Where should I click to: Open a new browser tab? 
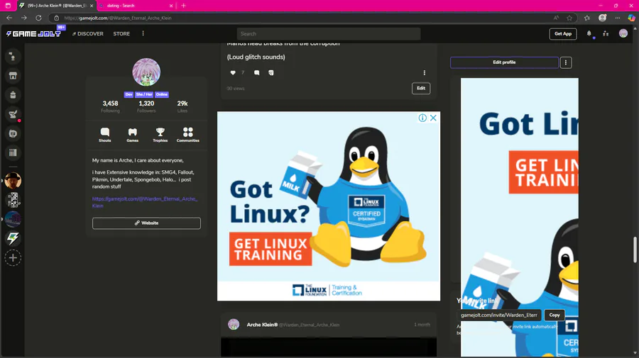tap(183, 6)
